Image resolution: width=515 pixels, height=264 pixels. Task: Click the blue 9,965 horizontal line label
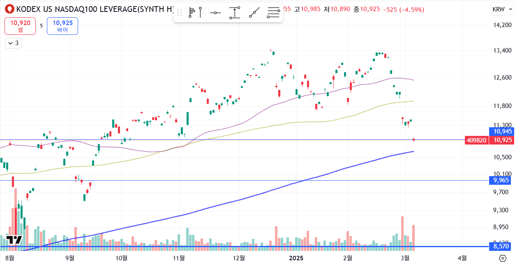499,180
